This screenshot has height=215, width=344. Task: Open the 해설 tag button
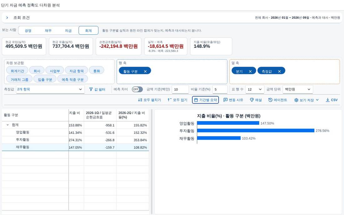point(256,100)
